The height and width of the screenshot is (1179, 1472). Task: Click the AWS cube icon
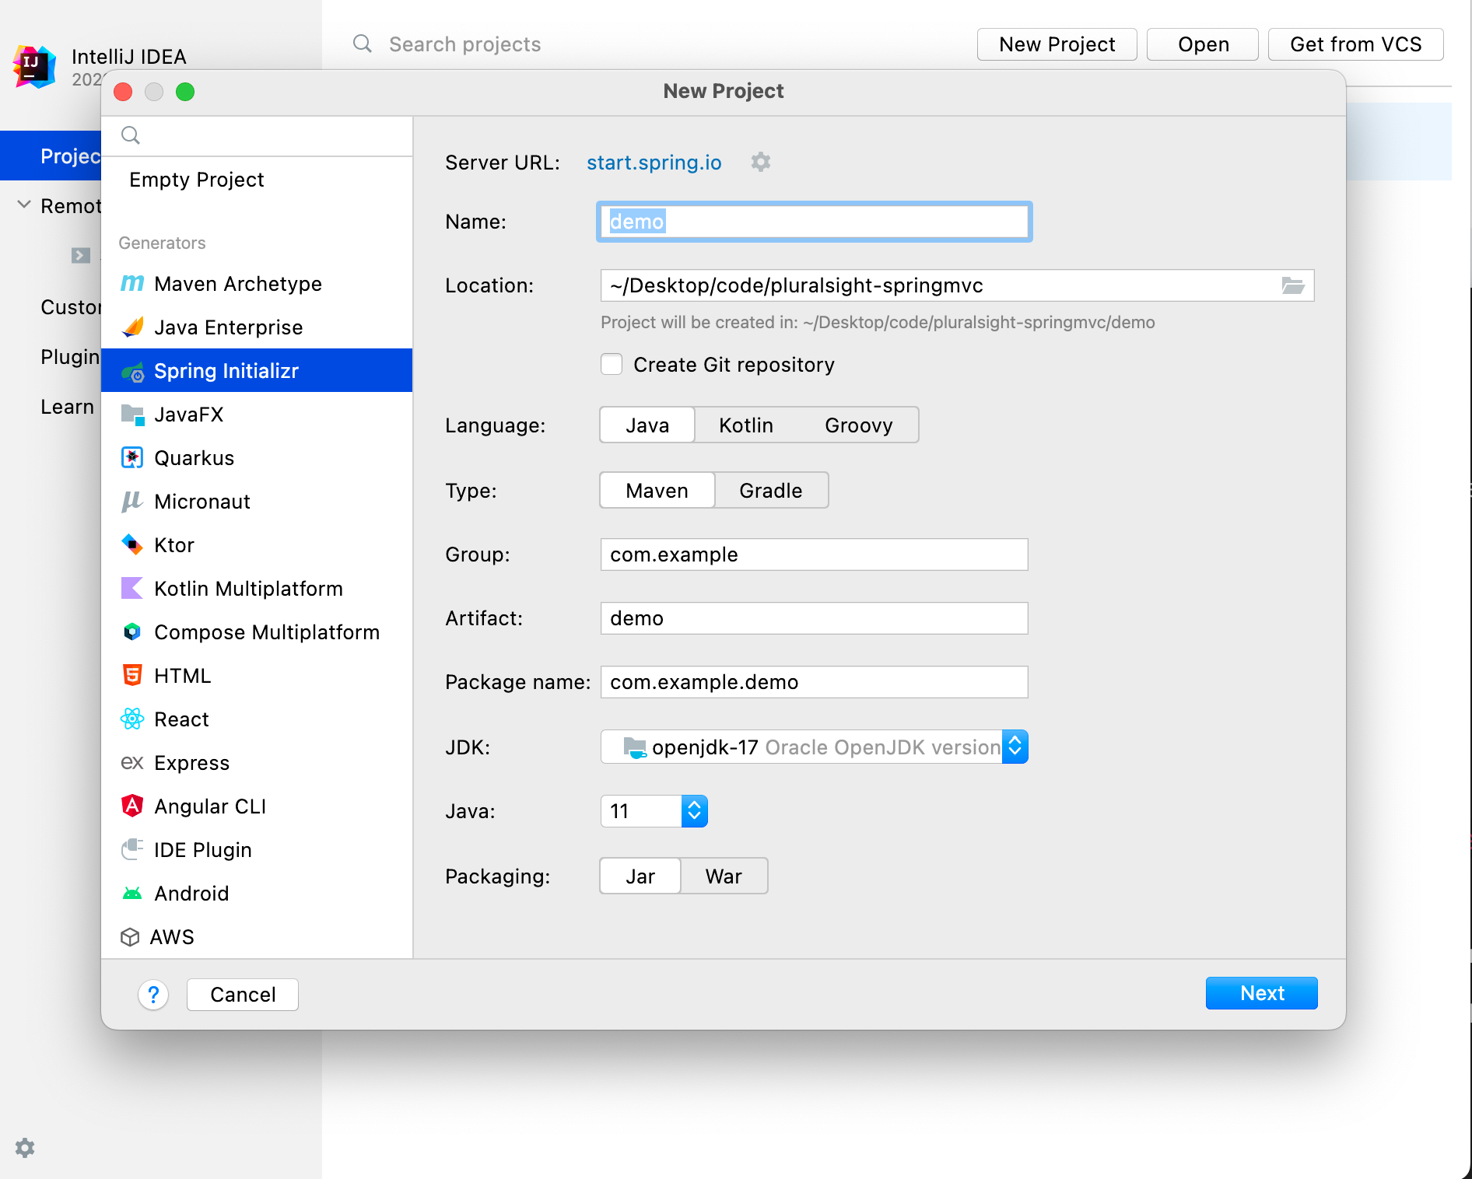click(x=130, y=937)
